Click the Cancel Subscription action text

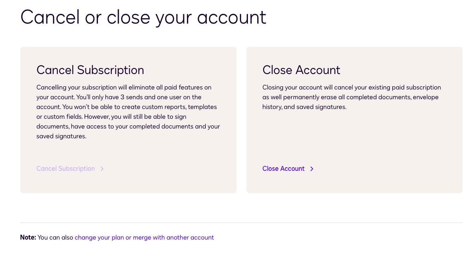(65, 168)
